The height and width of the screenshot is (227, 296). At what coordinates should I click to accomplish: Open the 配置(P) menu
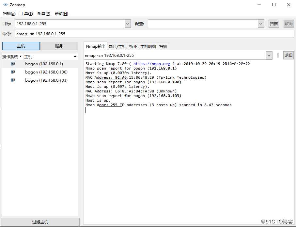pyautogui.click(x=44, y=14)
